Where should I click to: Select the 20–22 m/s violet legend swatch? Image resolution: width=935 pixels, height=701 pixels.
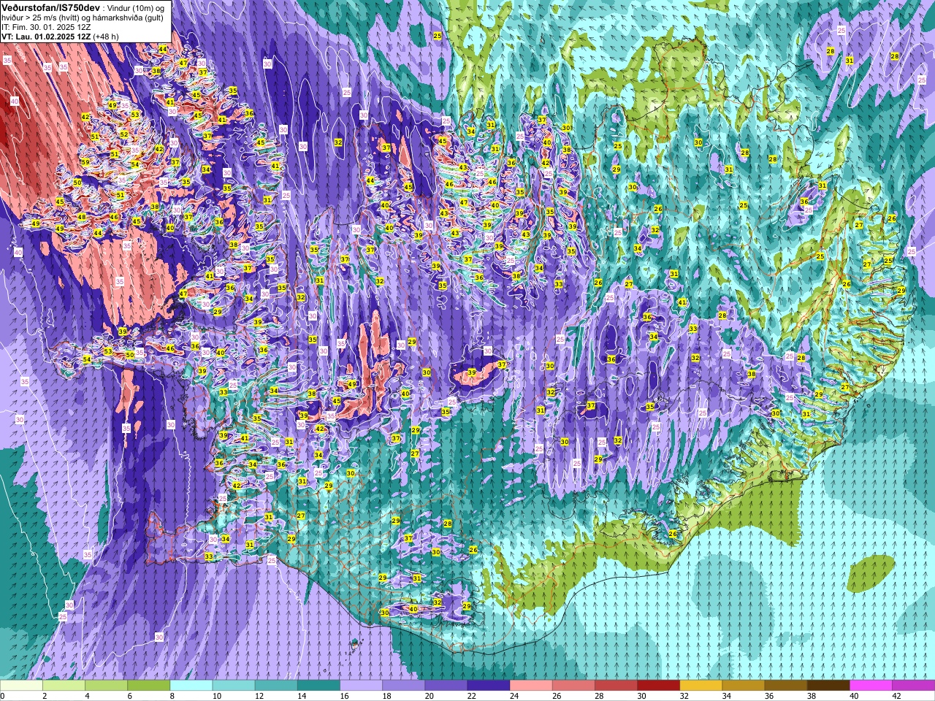point(446,686)
